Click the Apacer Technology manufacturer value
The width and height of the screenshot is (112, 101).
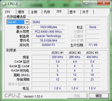(48, 36)
